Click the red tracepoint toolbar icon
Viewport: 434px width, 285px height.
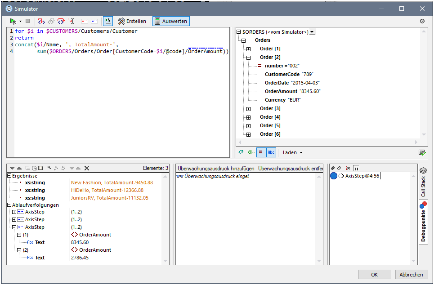click(84, 21)
